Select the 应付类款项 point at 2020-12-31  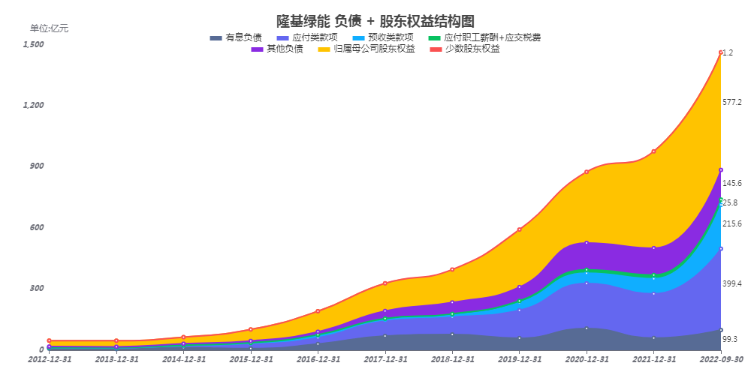point(587,283)
